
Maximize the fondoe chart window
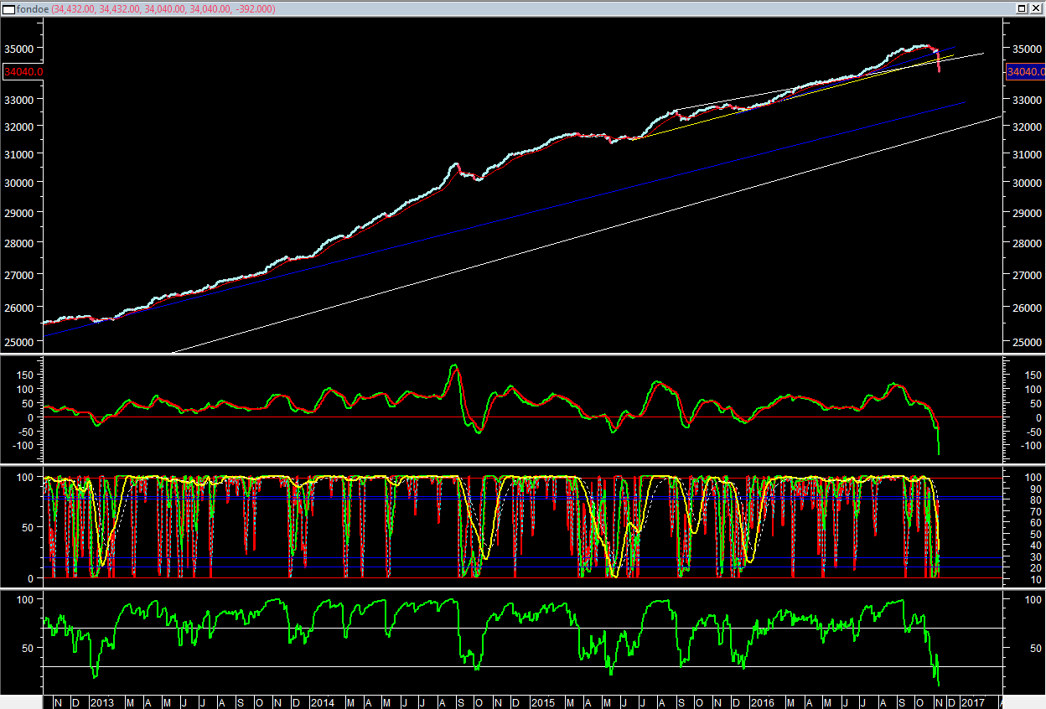[x=1023, y=8]
